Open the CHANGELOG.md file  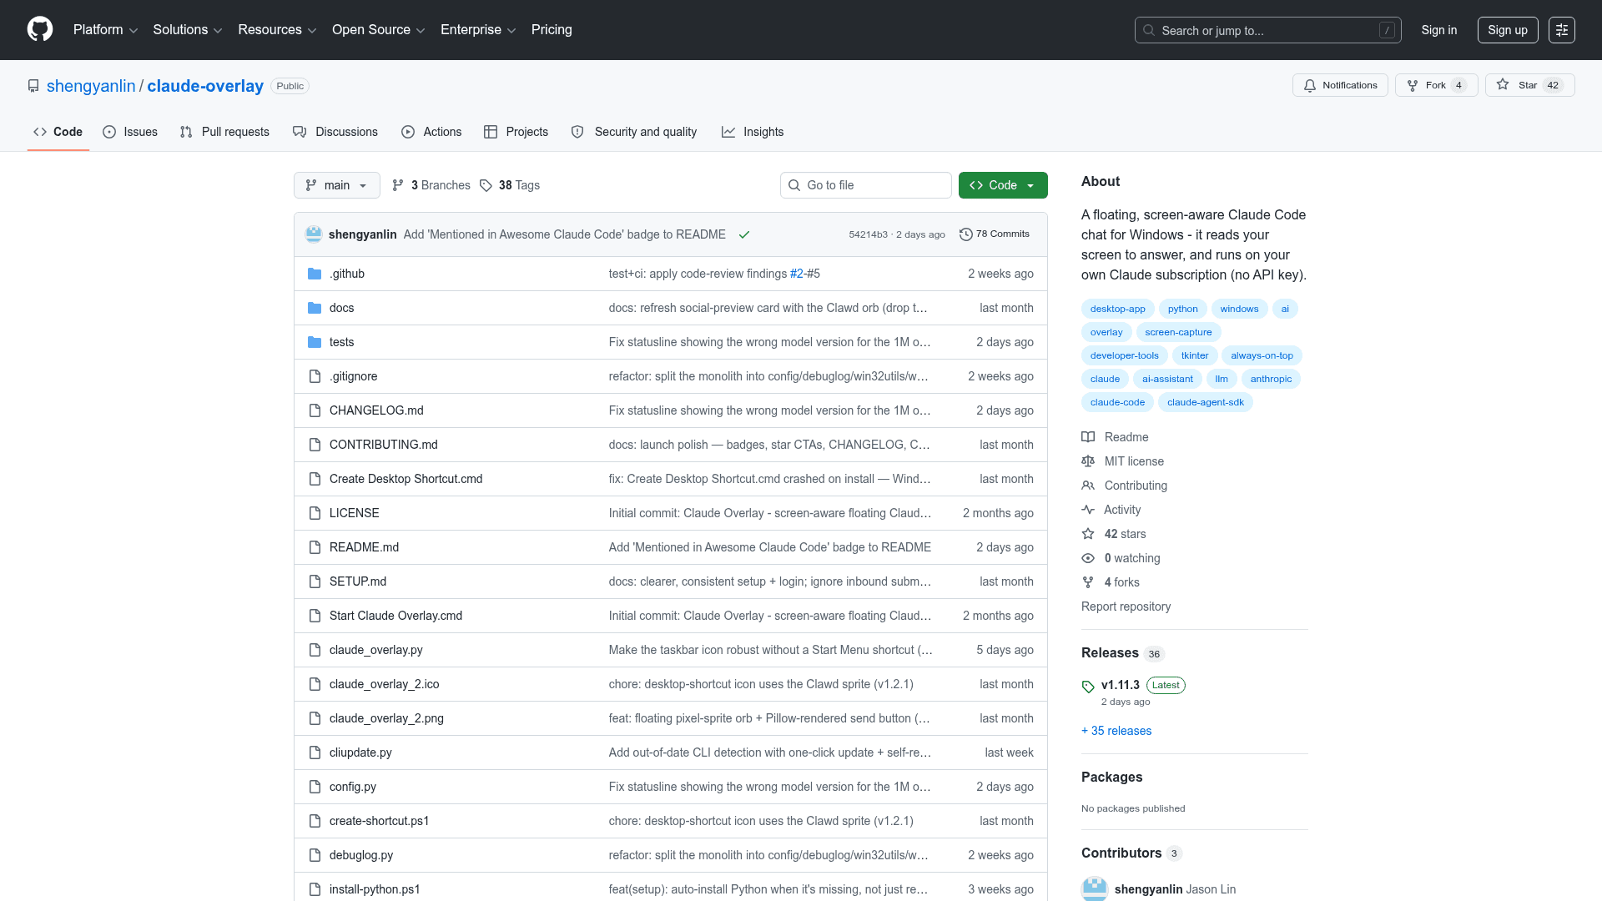376,410
